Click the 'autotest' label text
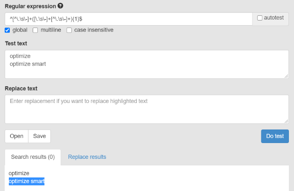The width and height of the screenshot is (294, 191). tap(274, 18)
